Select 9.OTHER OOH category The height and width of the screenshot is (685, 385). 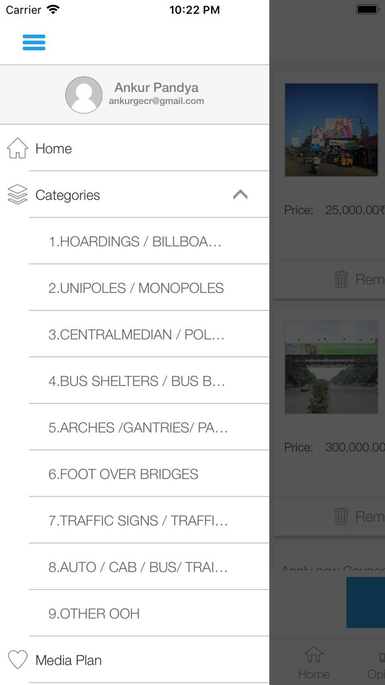(94, 613)
